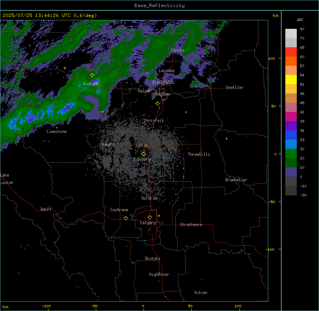The image size is (319, 311).
Task: Click the -50 tick on the bottom axis
Action: (94, 306)
